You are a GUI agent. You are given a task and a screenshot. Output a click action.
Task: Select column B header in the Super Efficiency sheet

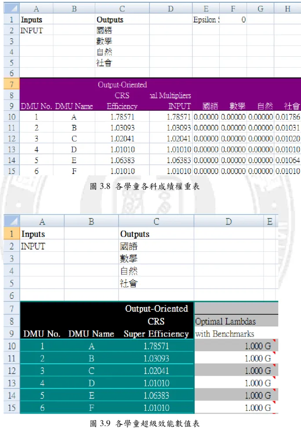tap(91, 221)
